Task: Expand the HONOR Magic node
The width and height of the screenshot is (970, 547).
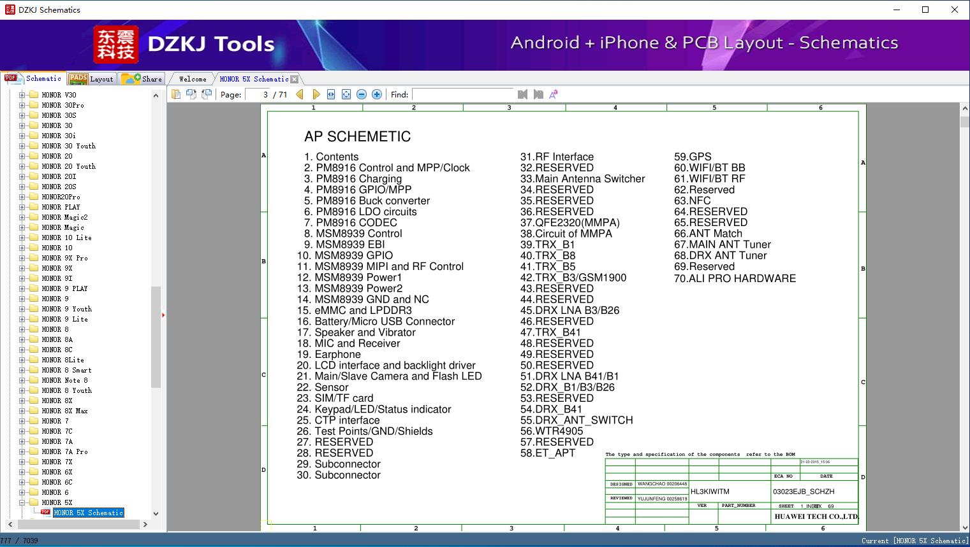Action: [22, 227]
